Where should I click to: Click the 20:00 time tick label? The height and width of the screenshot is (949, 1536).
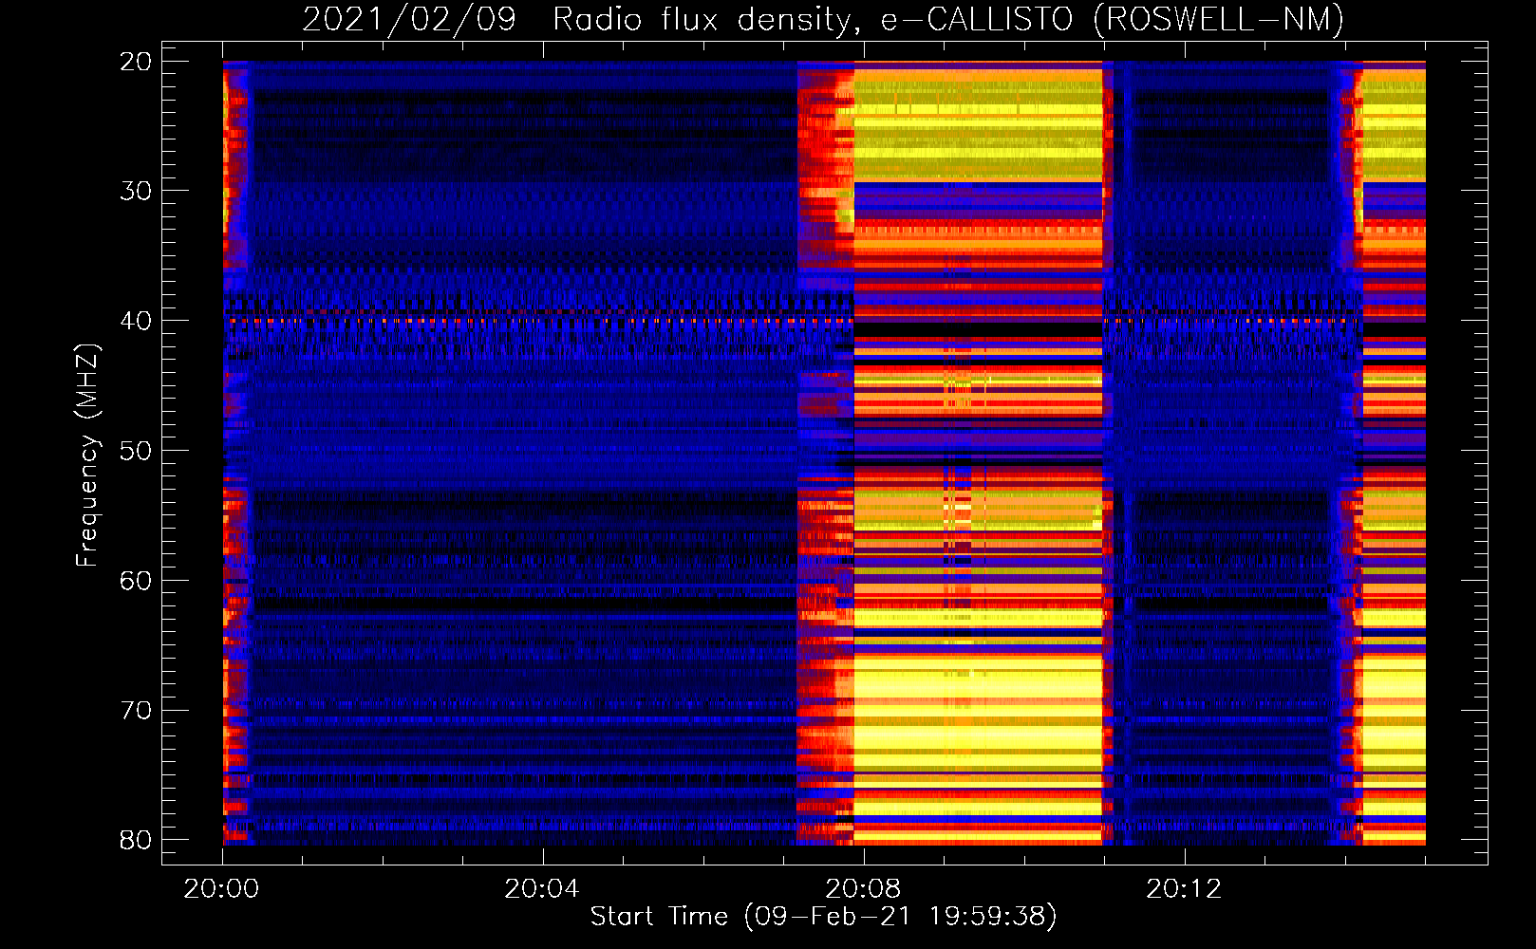(221, 889)
